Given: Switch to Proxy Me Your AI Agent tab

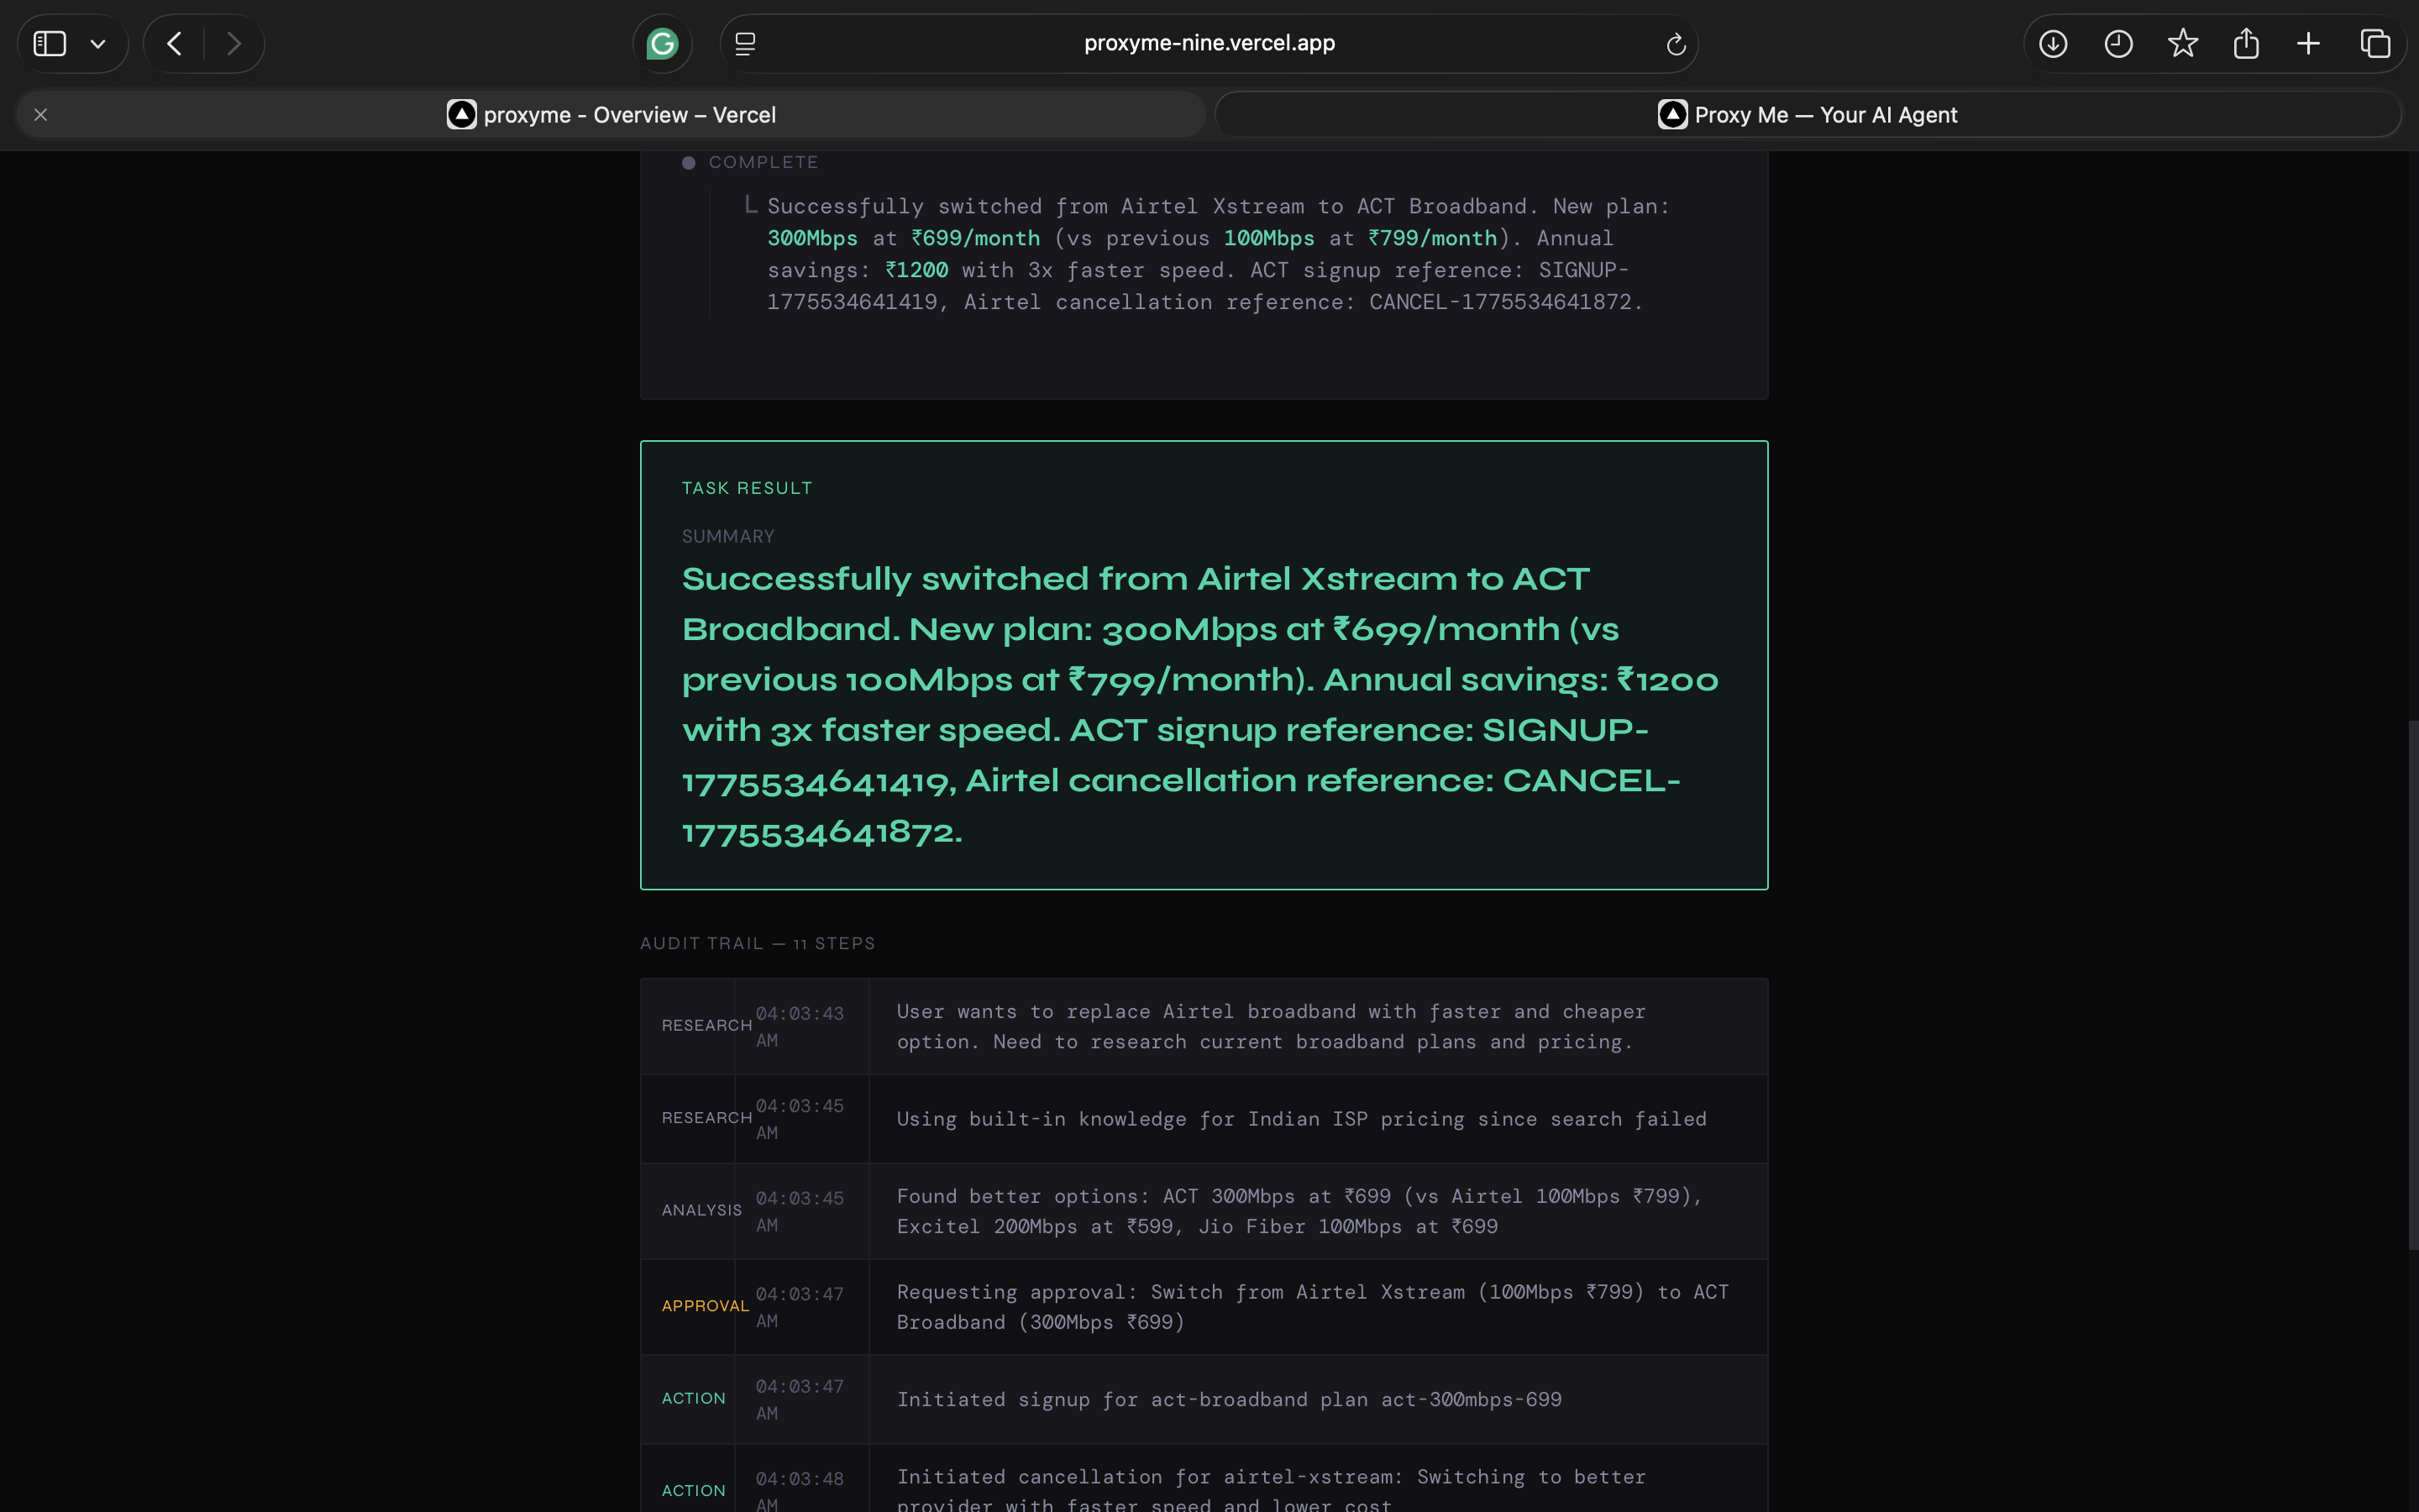Looking at the screenshot, I should [1808, 115].
